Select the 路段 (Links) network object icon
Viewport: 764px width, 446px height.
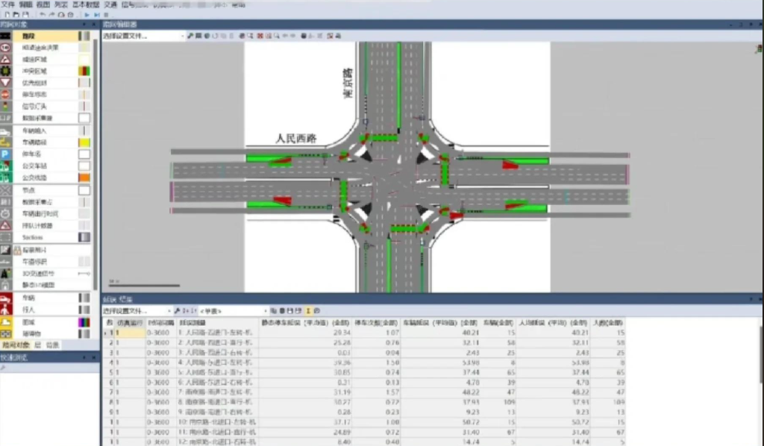6,36
